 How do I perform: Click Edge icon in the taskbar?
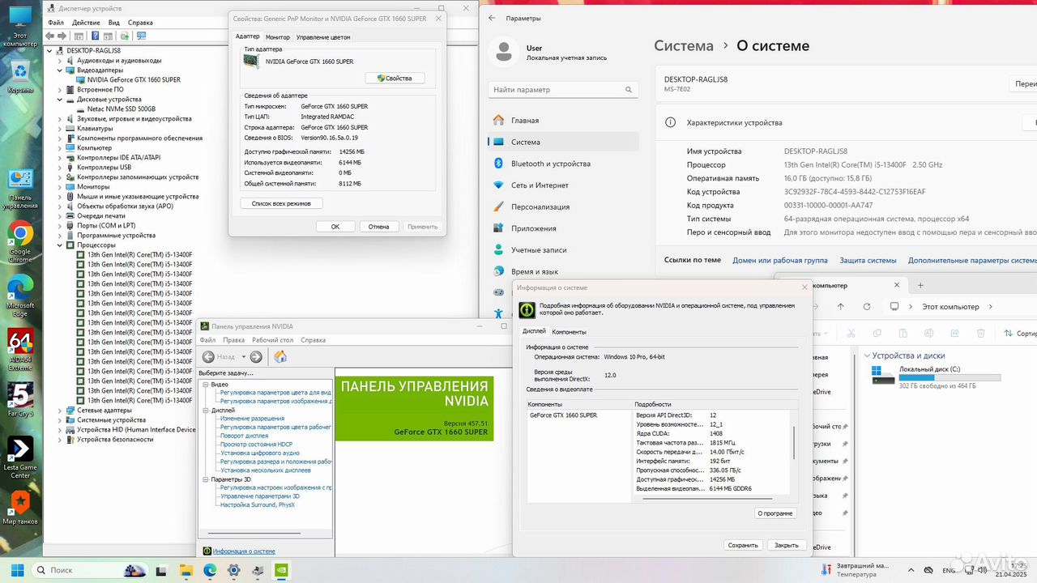tap(211, 570)
